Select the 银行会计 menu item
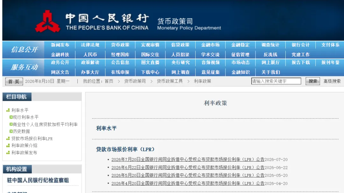 click(x=300, y=45)
